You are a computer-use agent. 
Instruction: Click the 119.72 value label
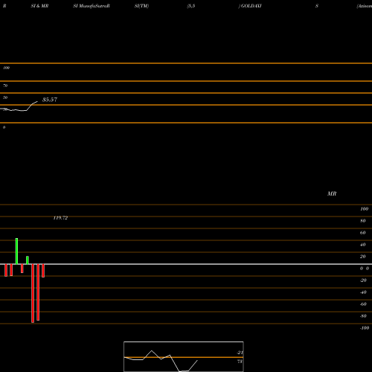pos(60,218)
